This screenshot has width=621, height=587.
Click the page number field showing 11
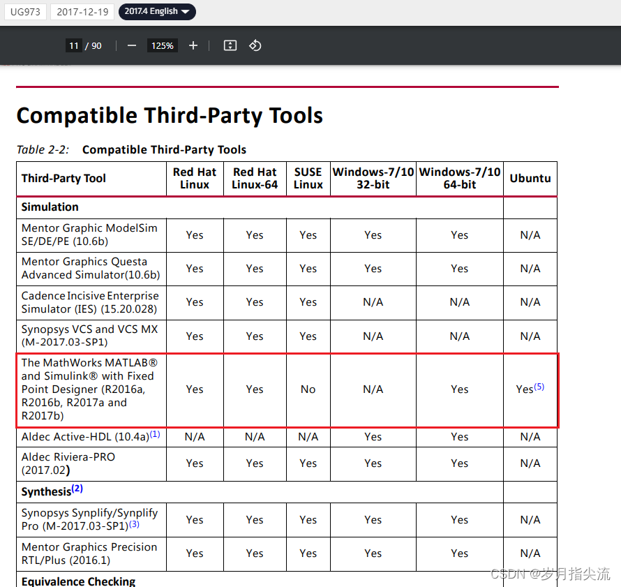(74, 46)
